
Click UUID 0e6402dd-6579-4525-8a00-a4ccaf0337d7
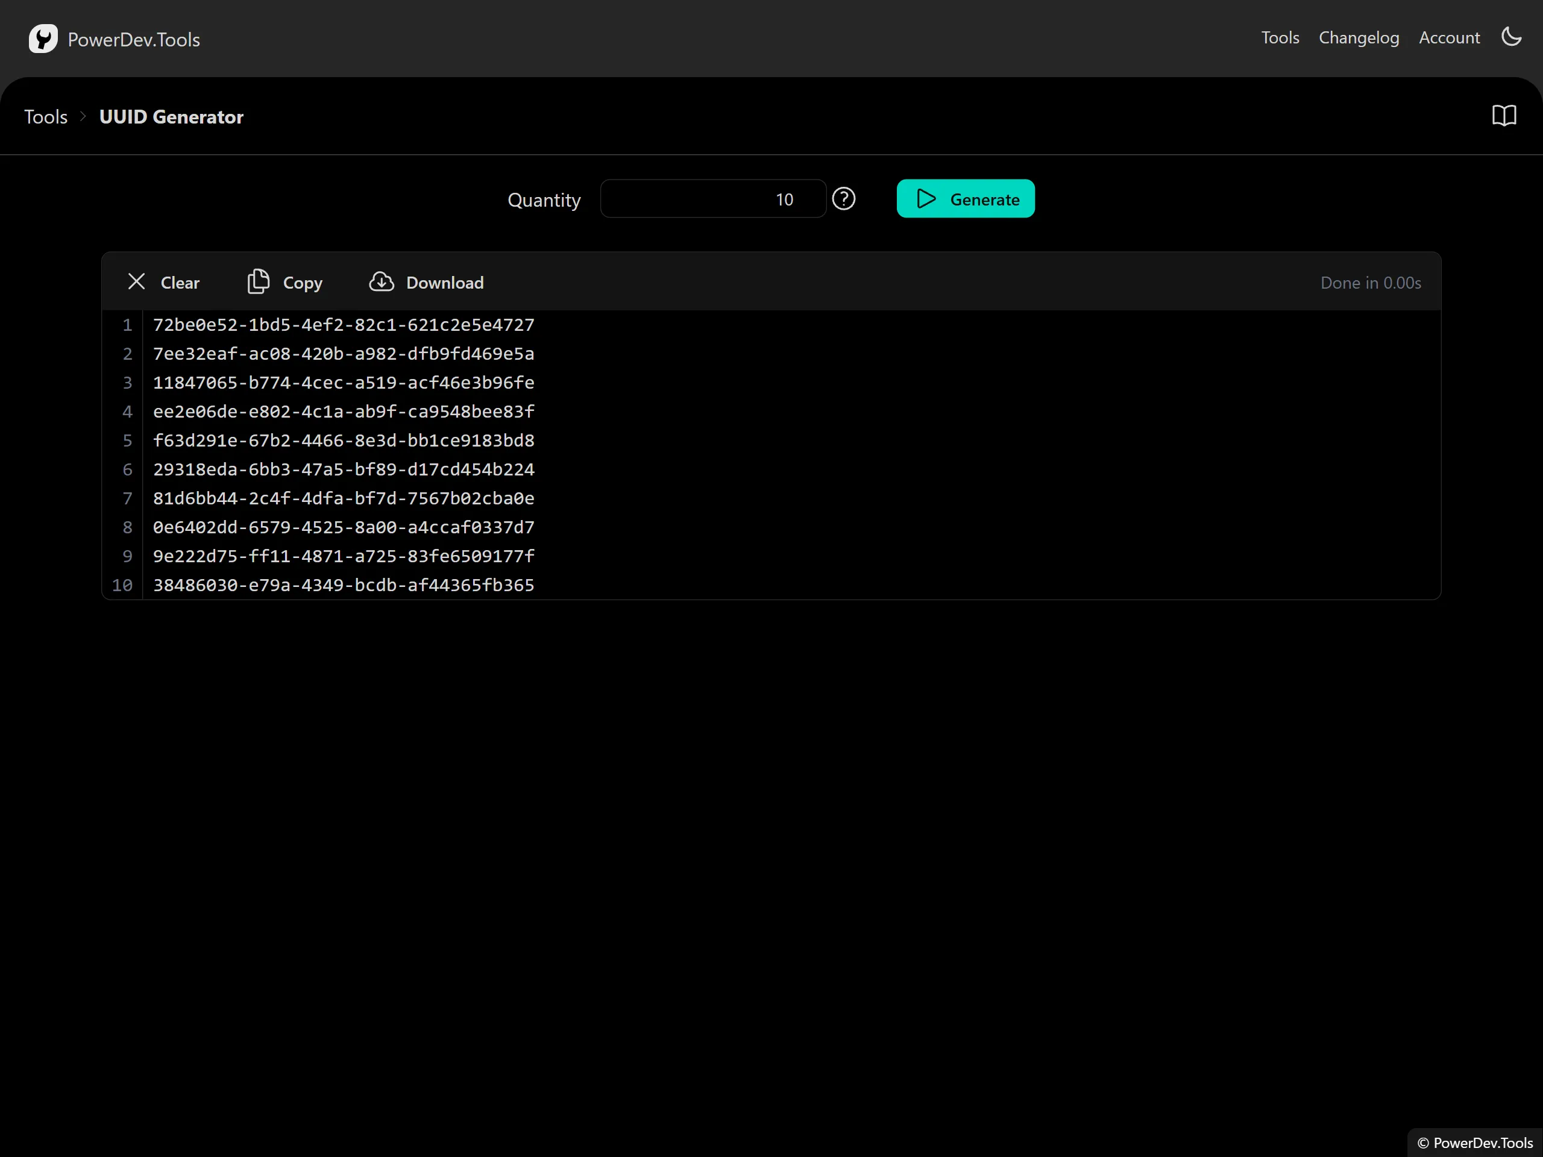[x=344, y=527]
